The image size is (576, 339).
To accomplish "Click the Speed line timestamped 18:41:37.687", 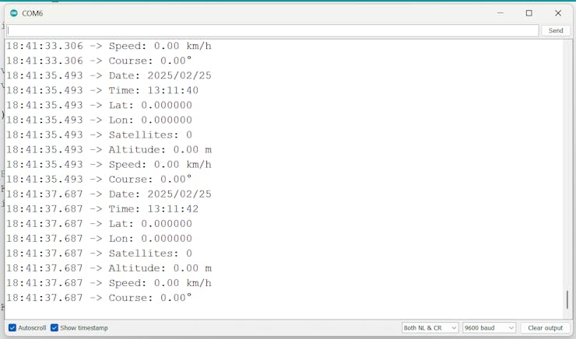I will (x=109, y=283).
